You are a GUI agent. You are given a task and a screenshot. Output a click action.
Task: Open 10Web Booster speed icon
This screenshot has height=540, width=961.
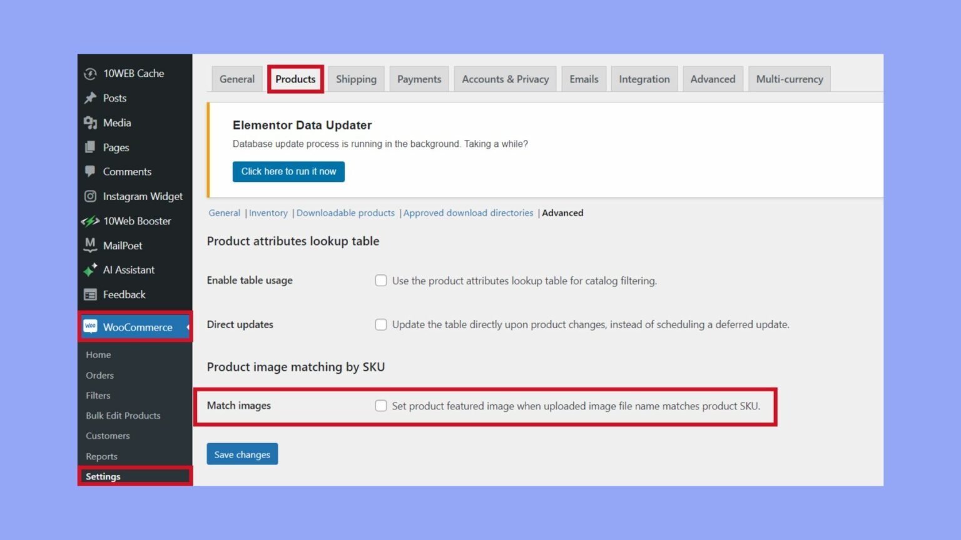coord(90,221)
